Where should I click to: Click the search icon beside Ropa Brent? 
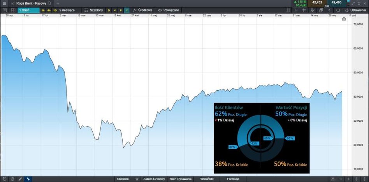point(49,3)
